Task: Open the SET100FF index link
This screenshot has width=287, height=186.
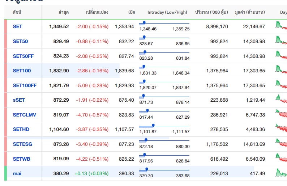Action: [25, 85]
